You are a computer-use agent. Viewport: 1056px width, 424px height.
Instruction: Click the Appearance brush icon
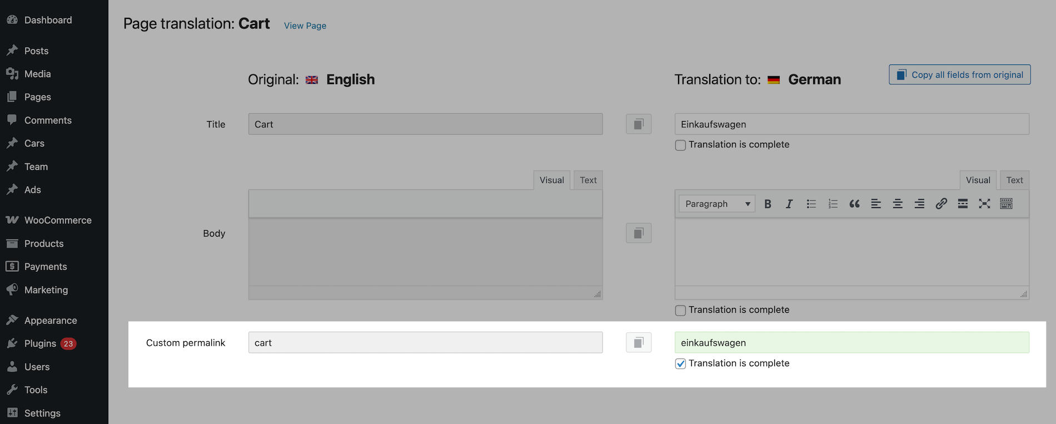click(x=12, y=320)
